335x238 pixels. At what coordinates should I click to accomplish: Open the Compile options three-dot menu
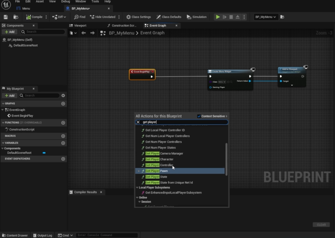46,17
